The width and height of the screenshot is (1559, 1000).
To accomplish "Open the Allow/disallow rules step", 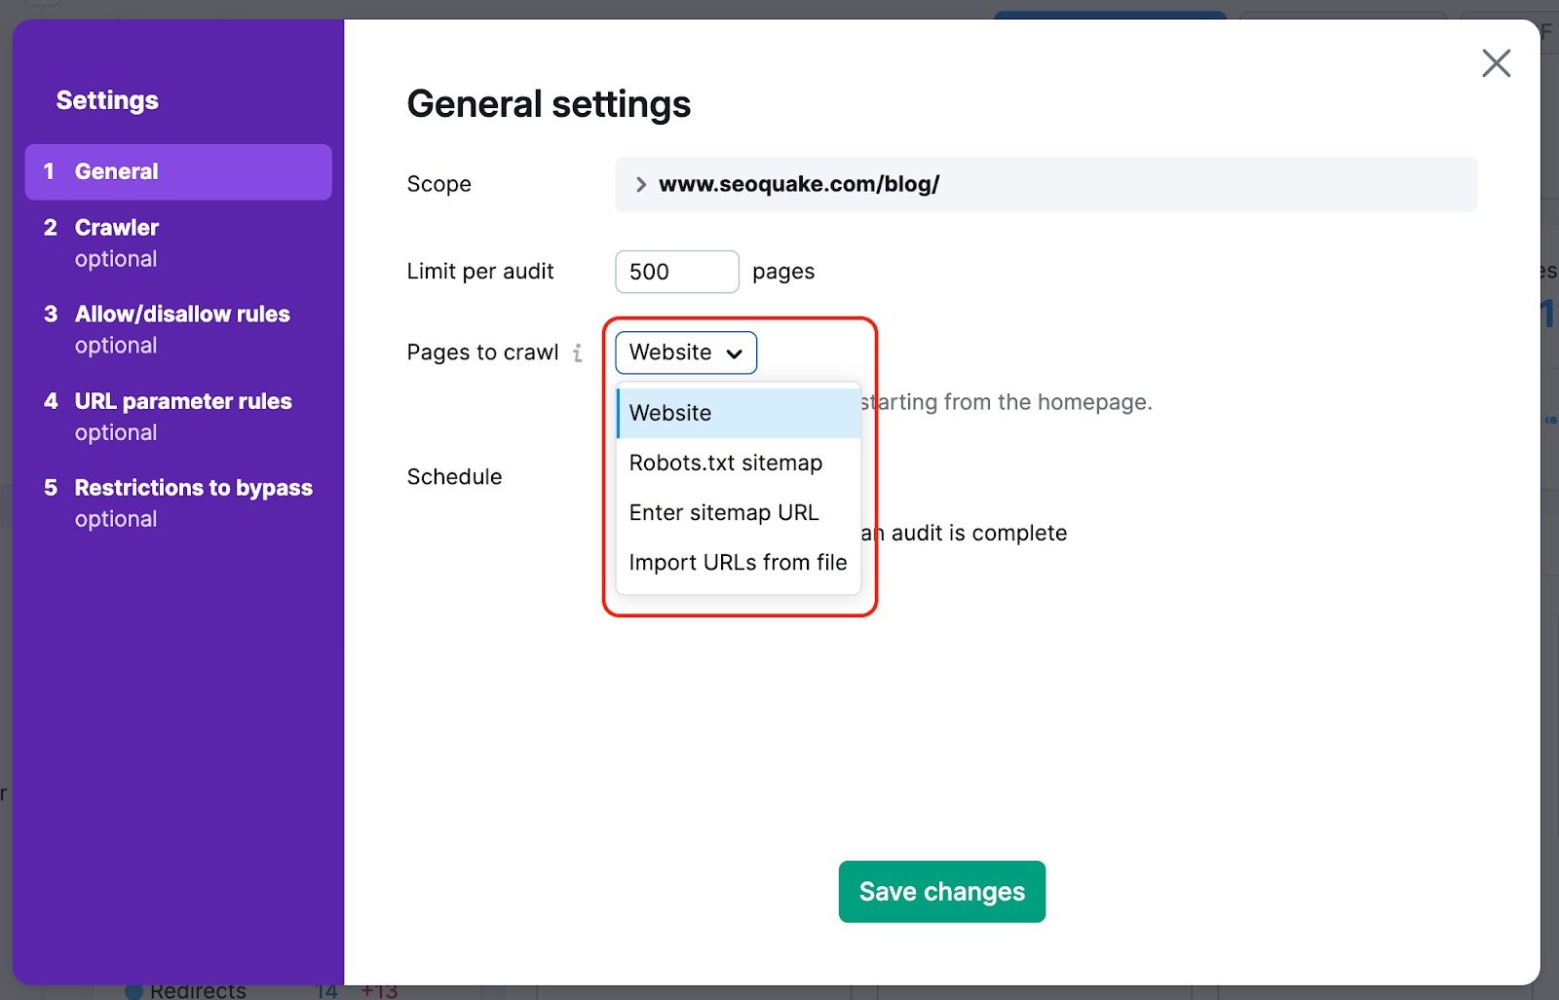I will (x=182, y=314).
